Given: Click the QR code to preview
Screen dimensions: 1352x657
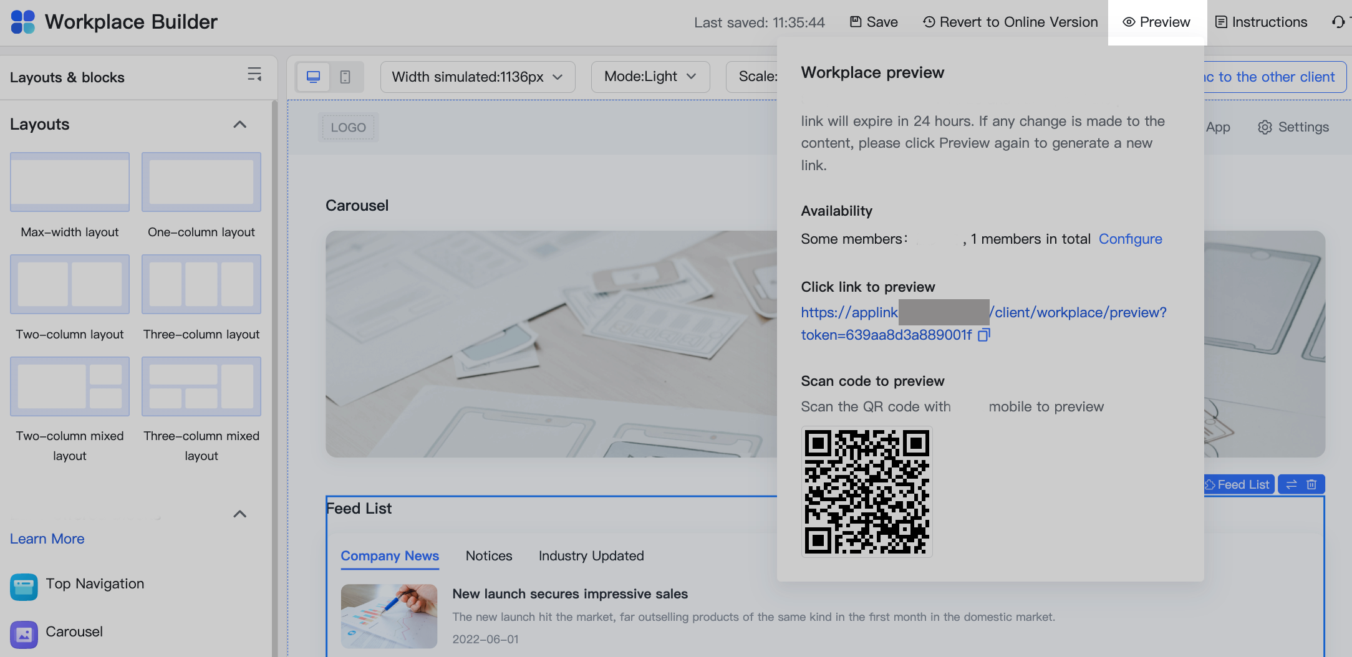Looking at the screenshot, I should click(866, 492).
